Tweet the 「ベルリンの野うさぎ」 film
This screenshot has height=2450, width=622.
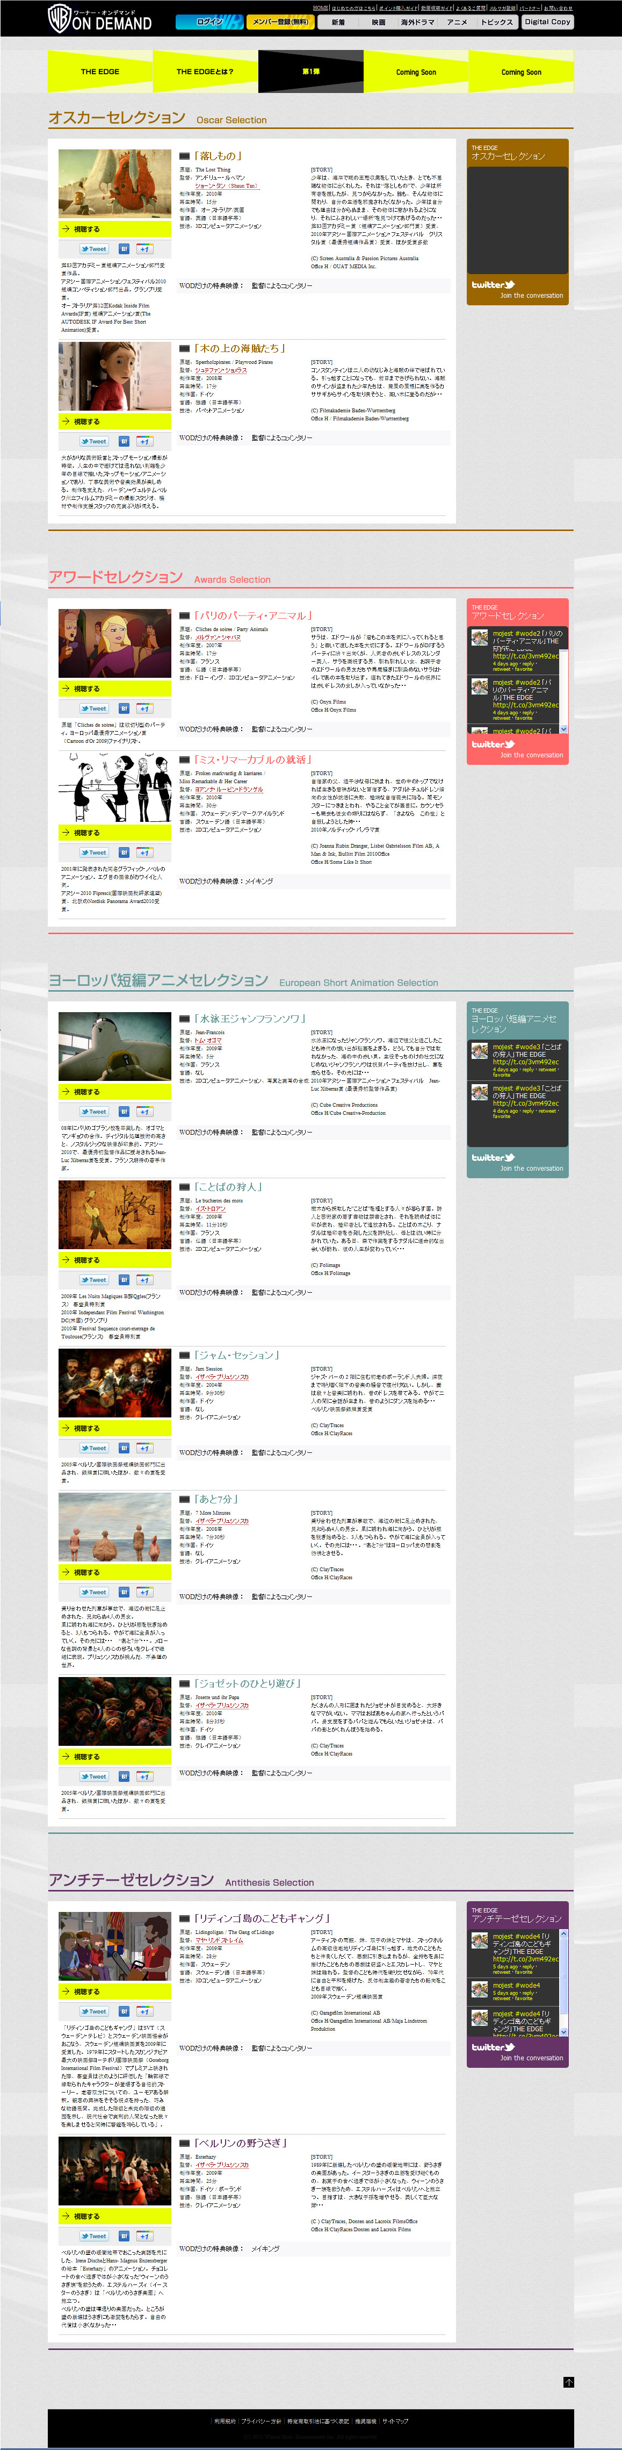click(x=94, y=2236)
